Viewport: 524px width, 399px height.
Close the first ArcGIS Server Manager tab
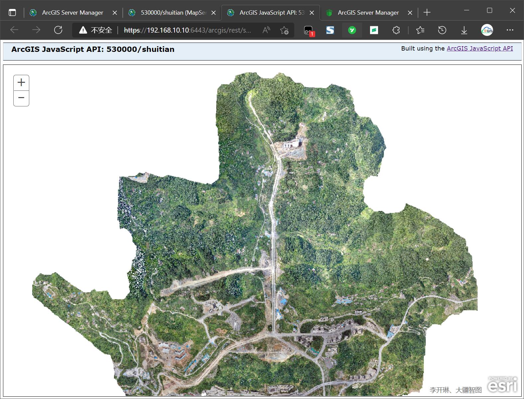[115, 13]
